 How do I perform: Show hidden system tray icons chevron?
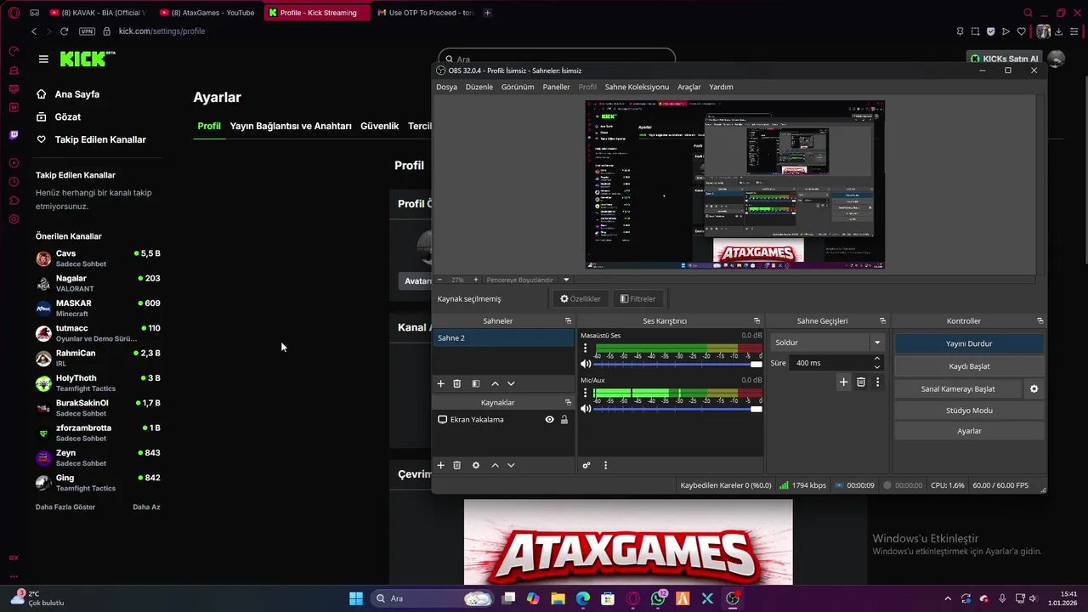point(948,598)
